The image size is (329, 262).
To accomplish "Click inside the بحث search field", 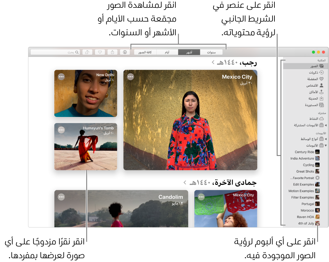I will (55, 52).
